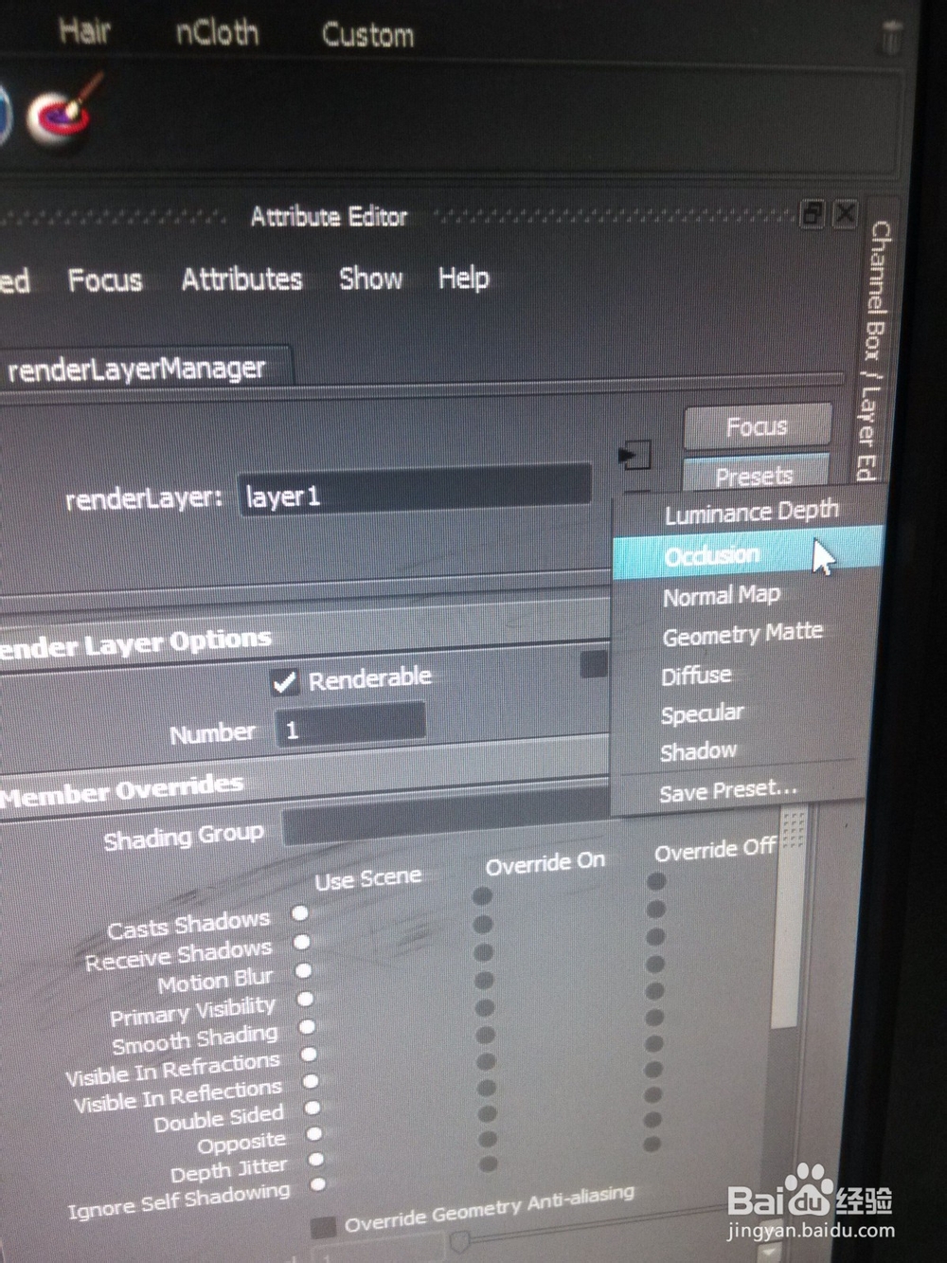This screenshot has height=1263, width=947.
Task: Toggle the Renderable checkbox
Action: point(284,681)
